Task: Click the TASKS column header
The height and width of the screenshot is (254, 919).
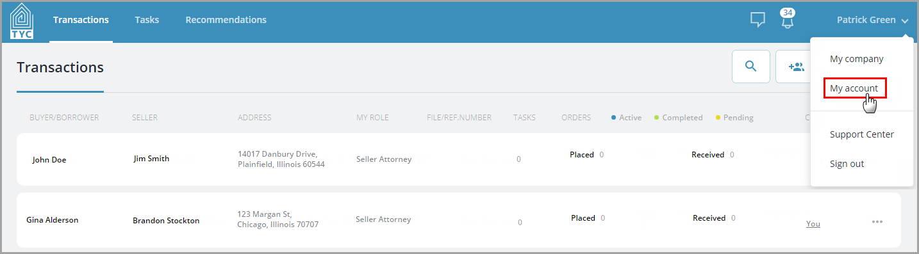Action: (524, 118)
